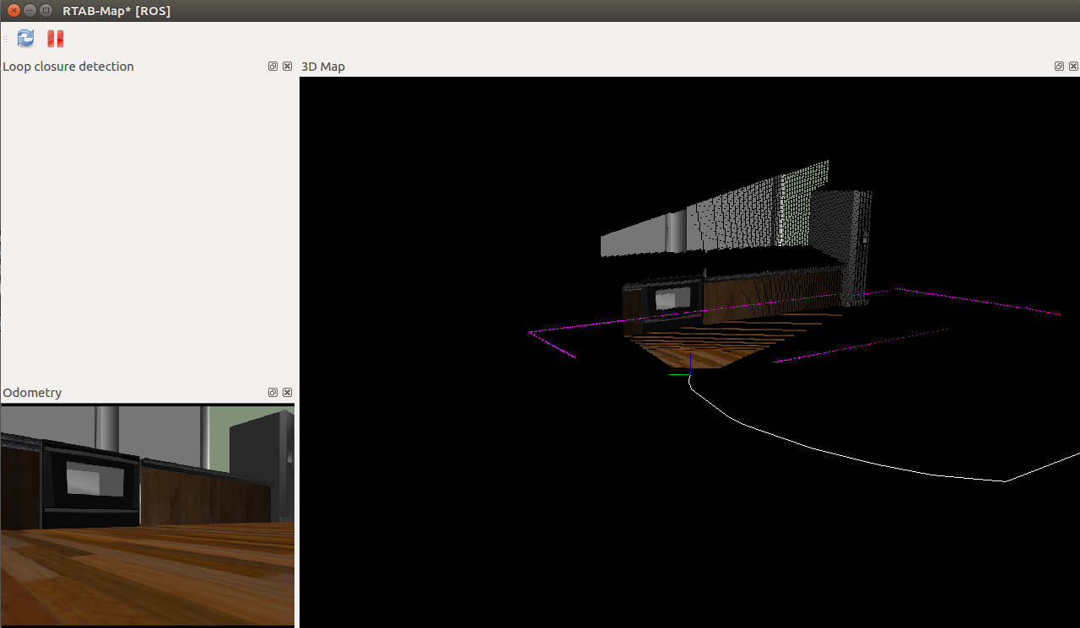Undock the 3D Map panel
The image size is (1080, 628).
tap(1059, 66)
